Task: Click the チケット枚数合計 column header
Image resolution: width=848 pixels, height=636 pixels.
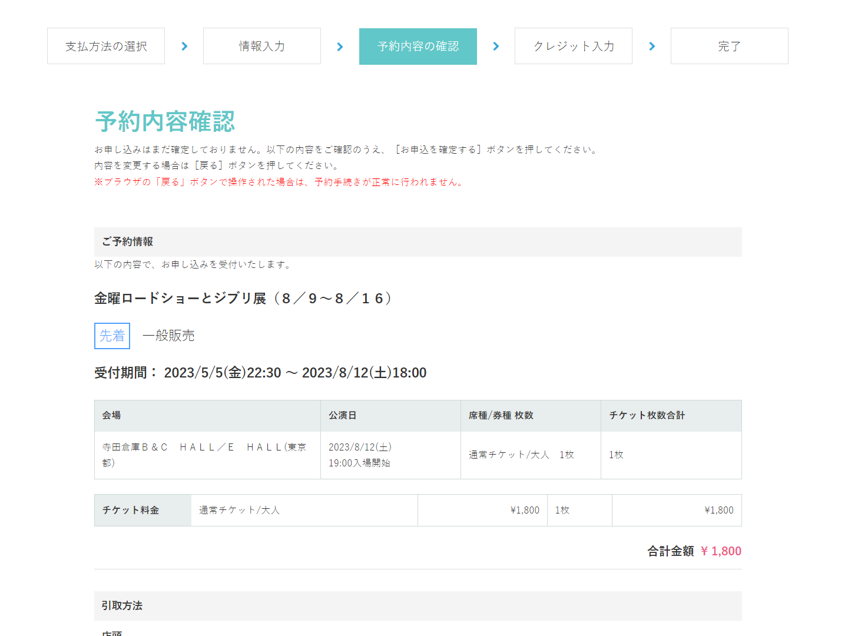Action: (x=671, y=416)
